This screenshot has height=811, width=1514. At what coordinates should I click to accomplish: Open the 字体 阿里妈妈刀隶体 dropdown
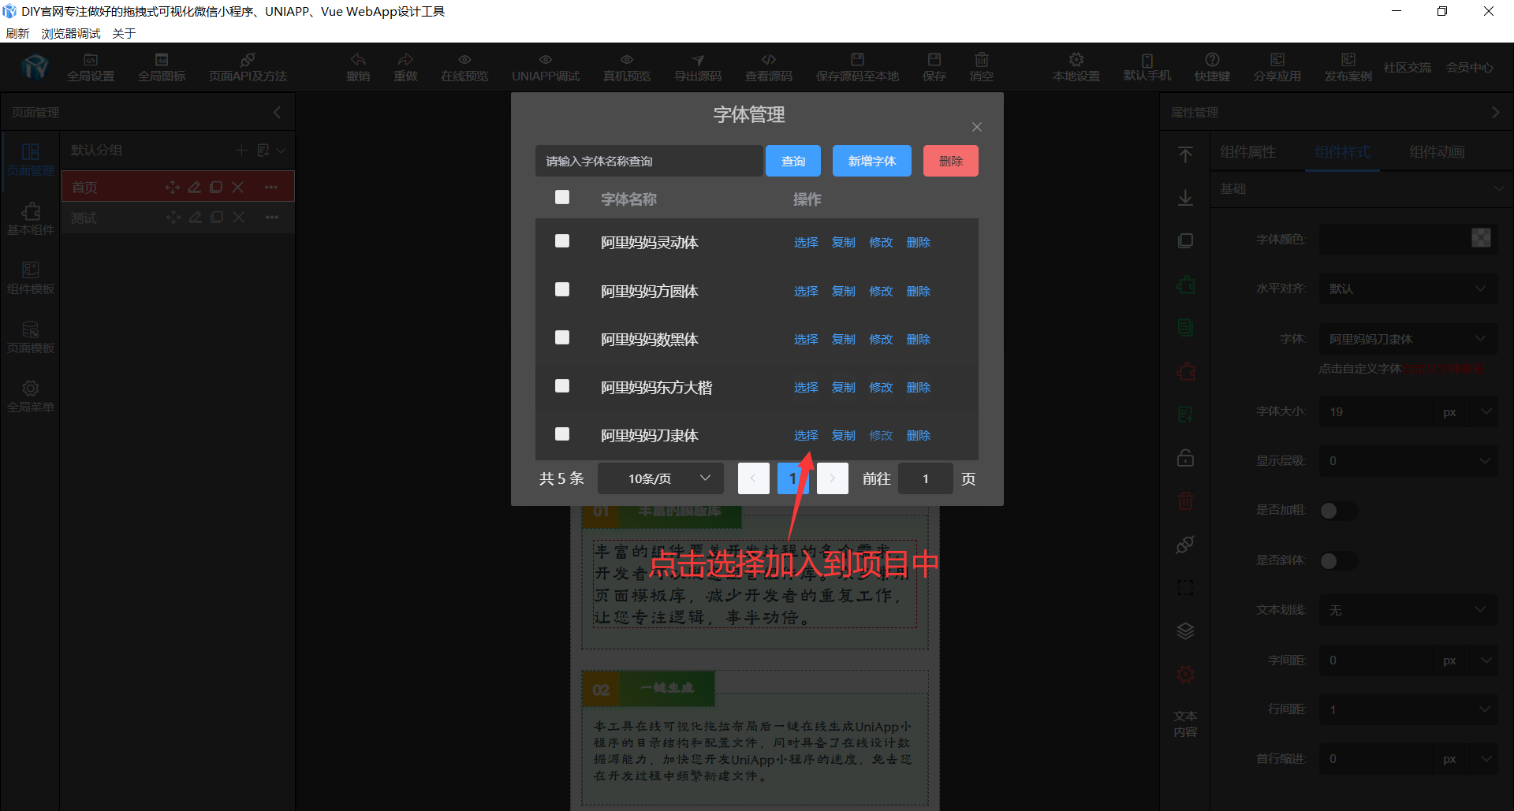tap(1408, 339)
